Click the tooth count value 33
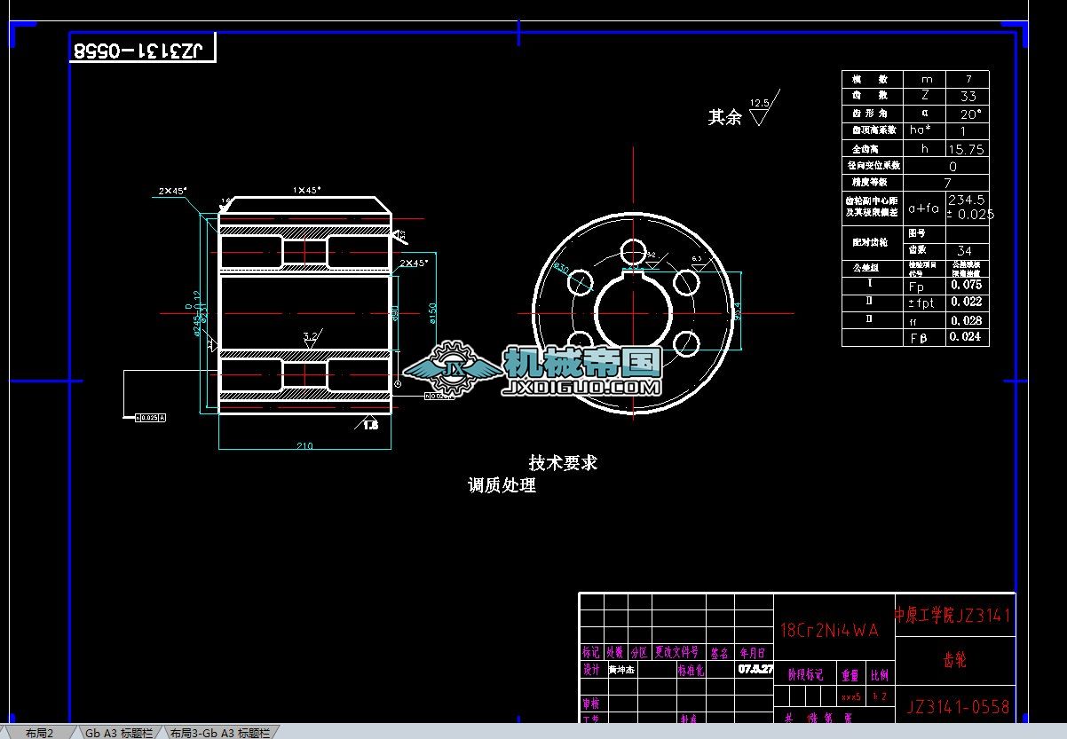The width and height of the screenshot is (1067, 739). (x=968, y=96)
